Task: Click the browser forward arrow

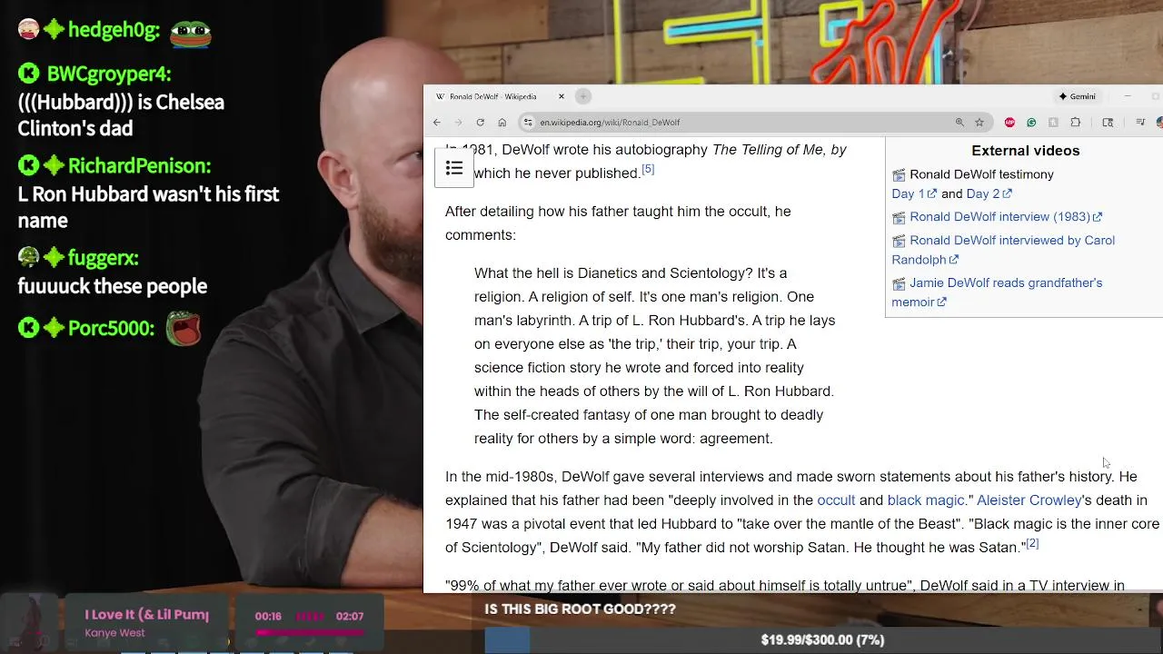Action: coord(458,123)
